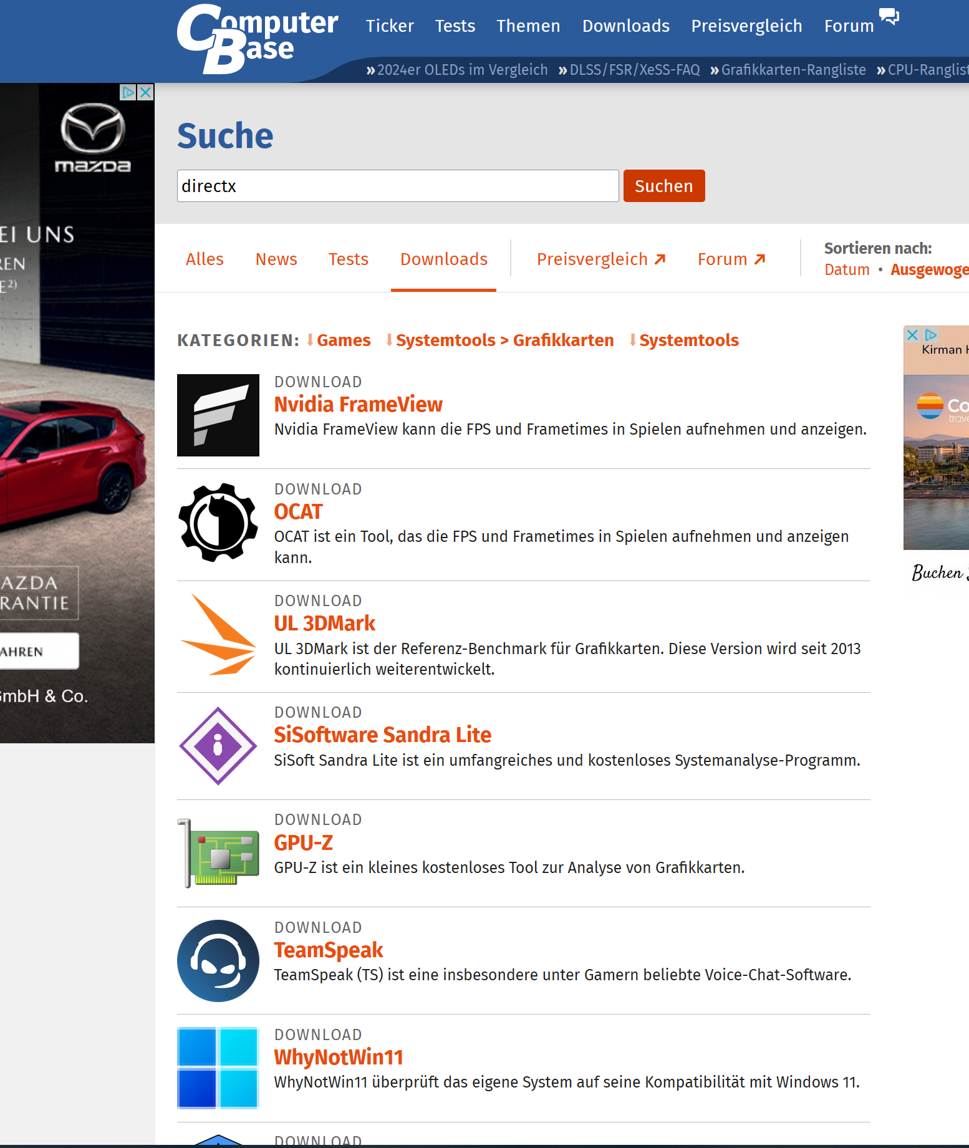Open Forum in the top navigation
This screenshot has height=1148, width=969.
849,26
